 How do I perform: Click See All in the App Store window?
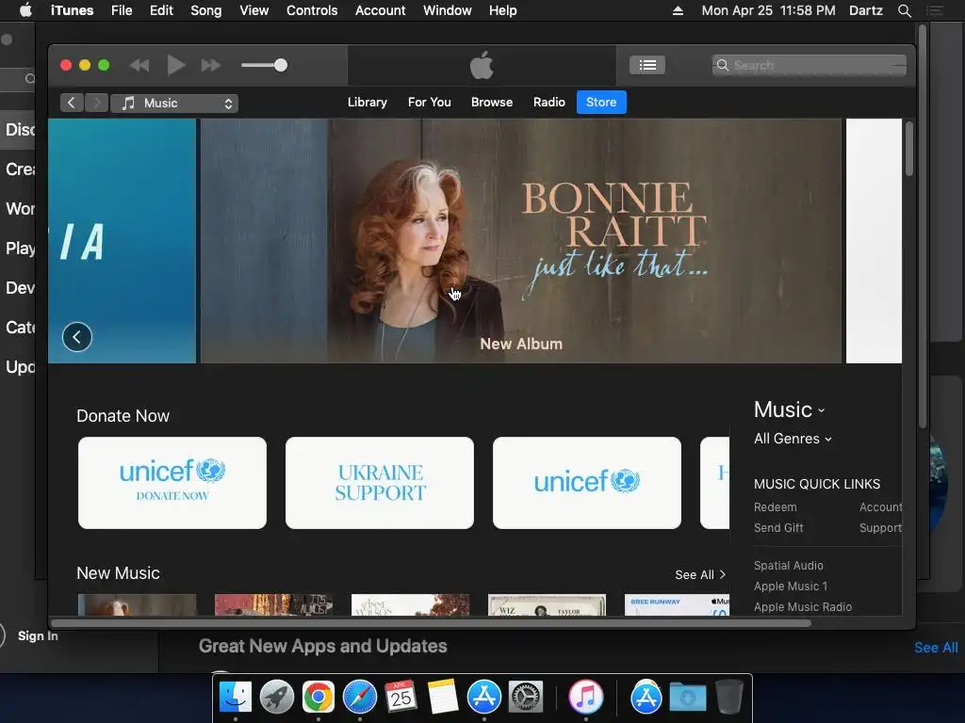point(936,648)
